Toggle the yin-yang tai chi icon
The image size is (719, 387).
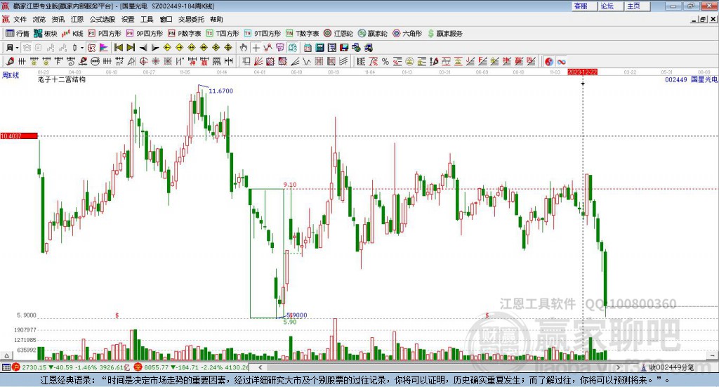coord(548,61)
